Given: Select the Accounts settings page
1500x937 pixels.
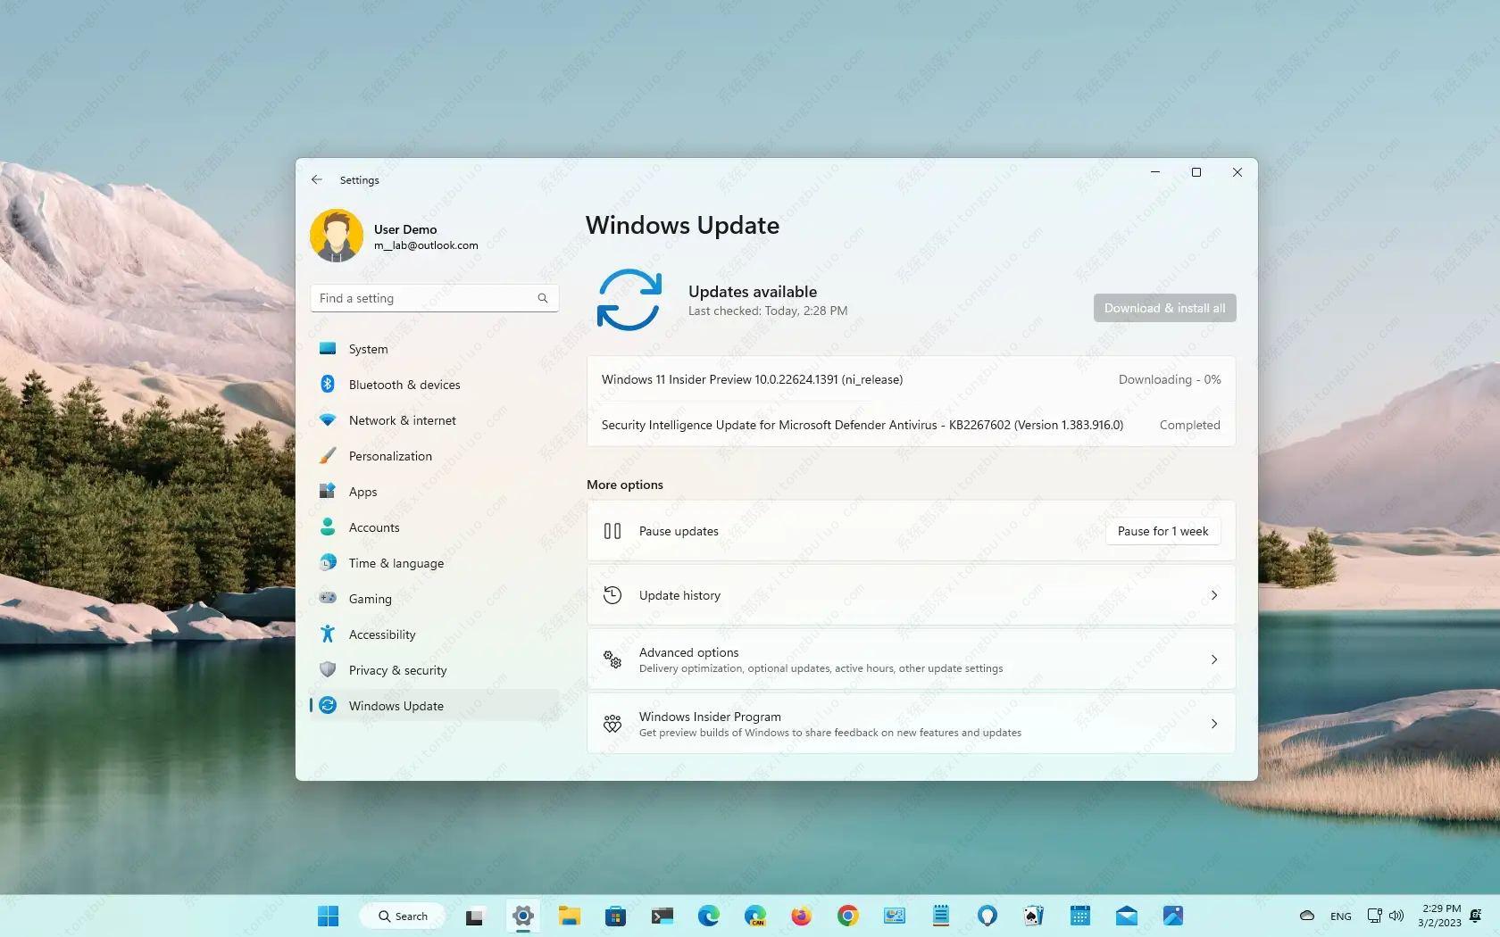Looking at the screenshot, I should coord(373,527).
